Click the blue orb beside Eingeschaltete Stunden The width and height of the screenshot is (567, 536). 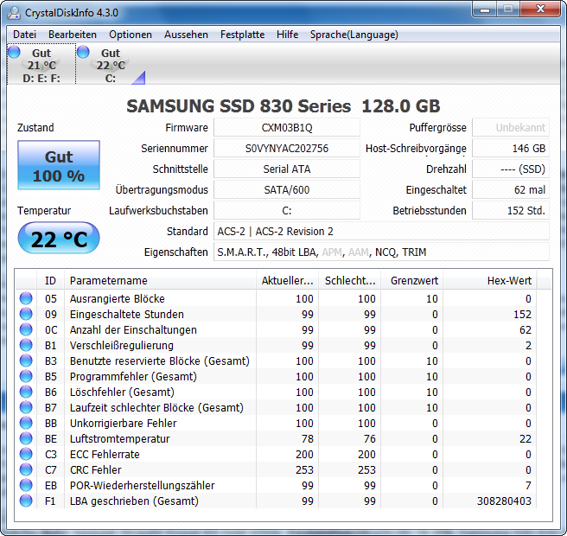26,314
